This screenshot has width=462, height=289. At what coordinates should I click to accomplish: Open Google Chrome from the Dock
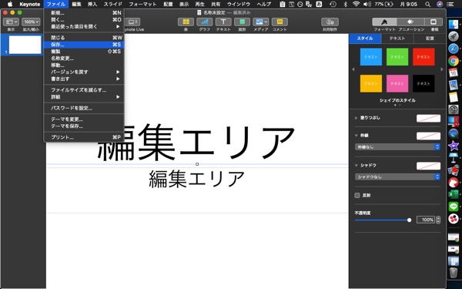pyautogui.click(x=454, y=61)
